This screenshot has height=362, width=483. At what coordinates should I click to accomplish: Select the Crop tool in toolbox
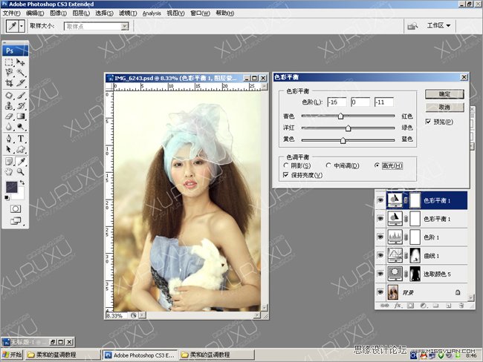[x=9, y=85]
